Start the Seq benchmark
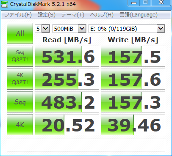The image size is (172, 156). click(20, 102)
